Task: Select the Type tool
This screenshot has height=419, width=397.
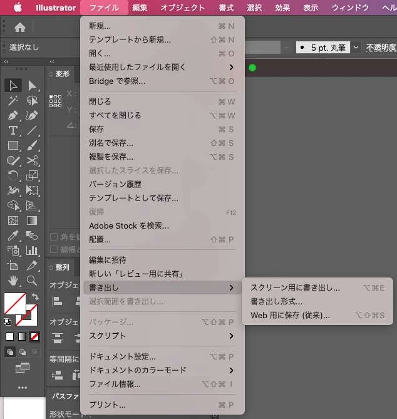Action: 13,130
